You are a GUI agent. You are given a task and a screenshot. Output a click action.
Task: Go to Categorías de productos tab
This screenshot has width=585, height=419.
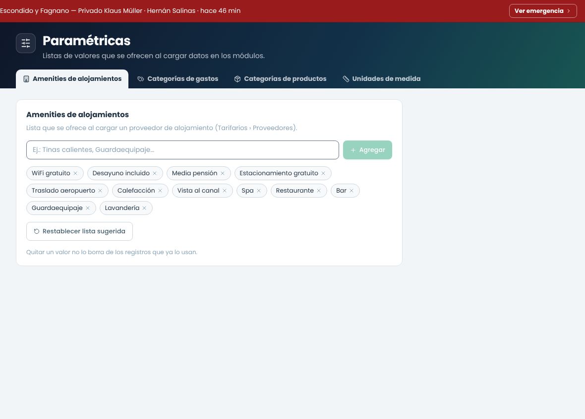[x=280, y=79]
